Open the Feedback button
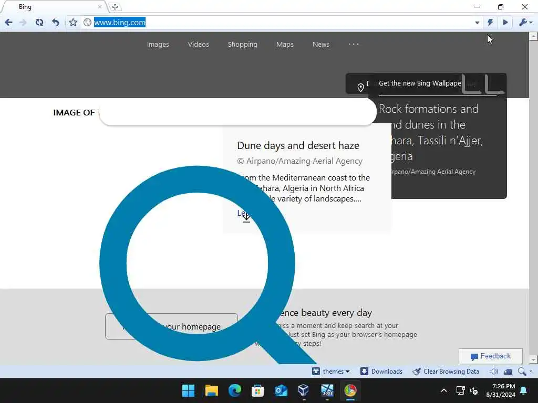 tap(490, 356)
